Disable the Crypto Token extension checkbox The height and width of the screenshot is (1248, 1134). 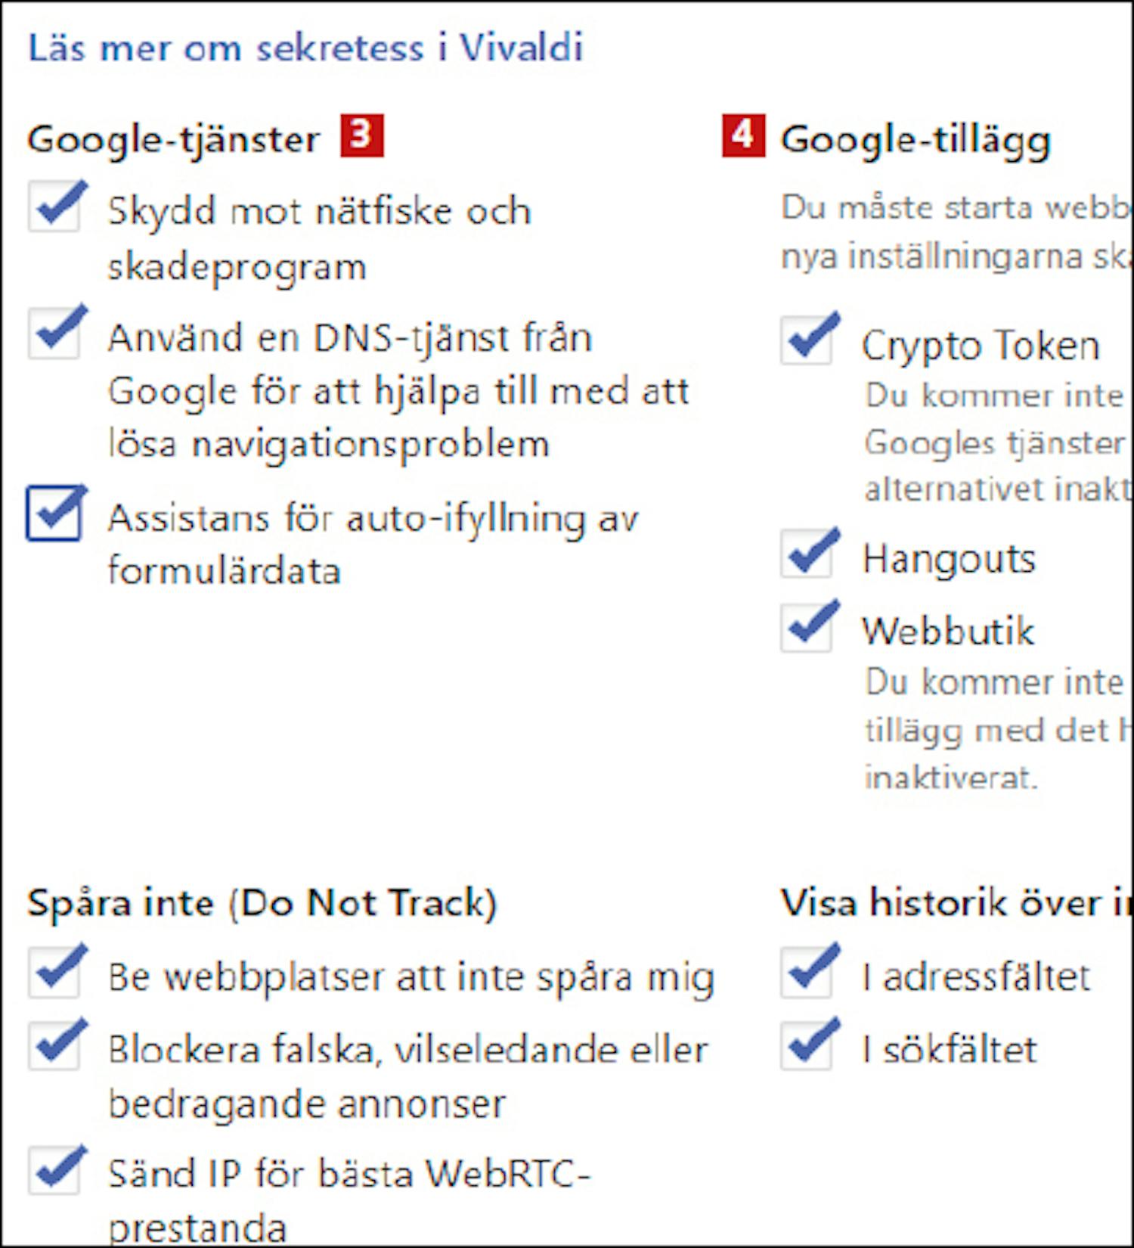807,340
